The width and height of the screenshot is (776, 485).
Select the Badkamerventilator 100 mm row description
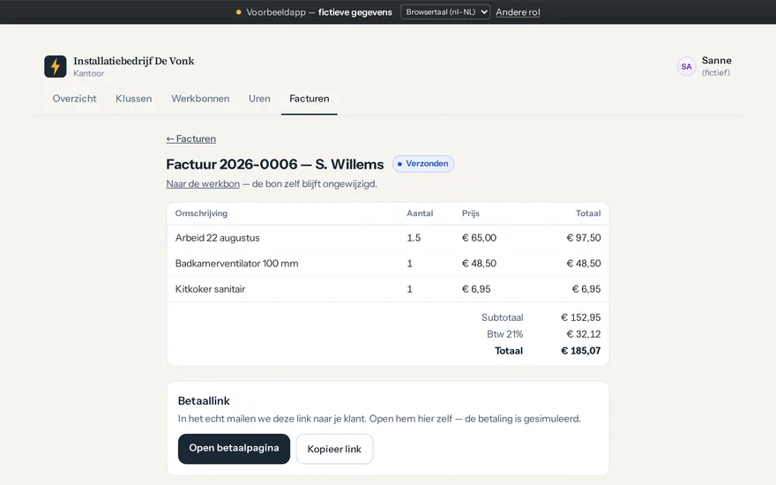pyautogui.click(x=236, y=264)
